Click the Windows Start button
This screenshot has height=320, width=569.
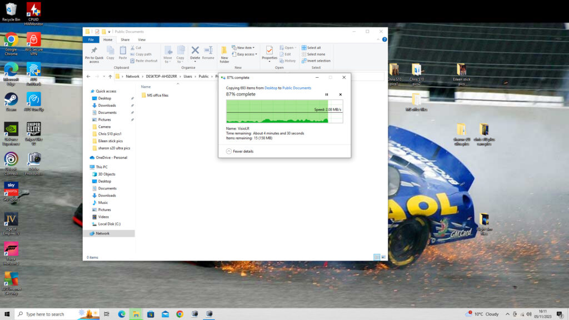7,314
